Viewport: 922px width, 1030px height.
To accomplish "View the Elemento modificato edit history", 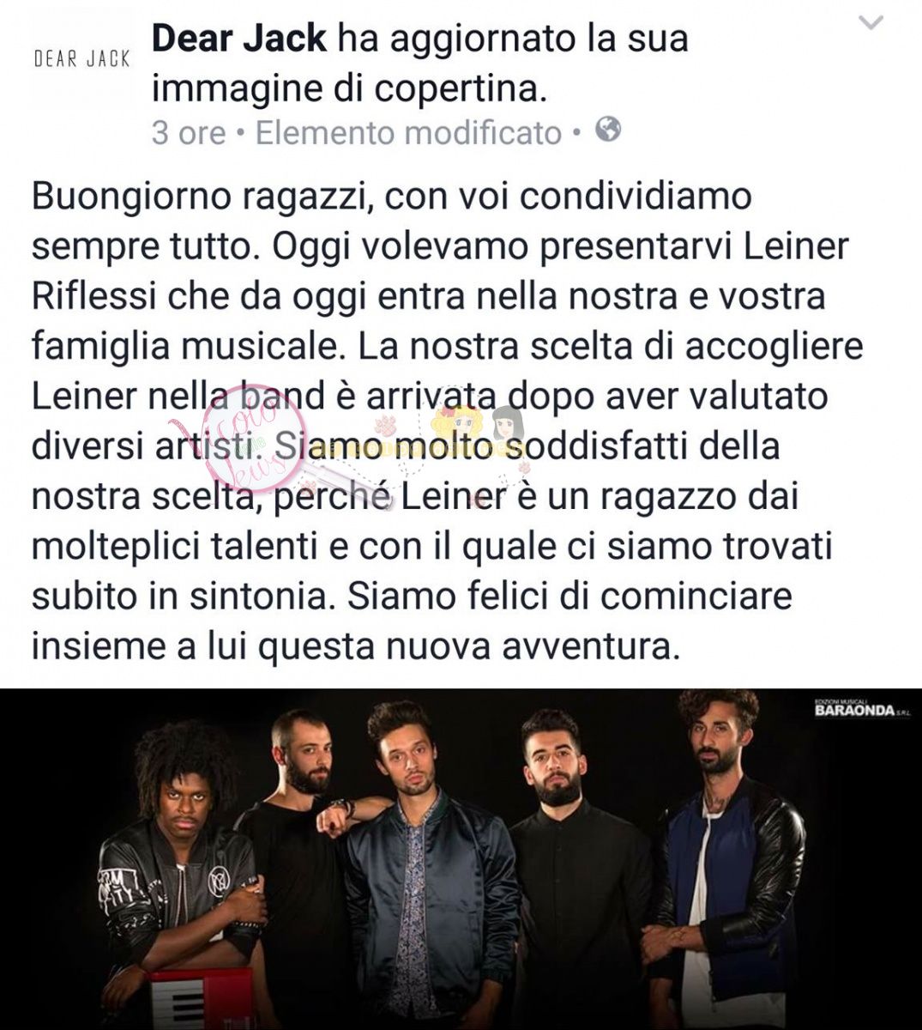I will [408, 133].
